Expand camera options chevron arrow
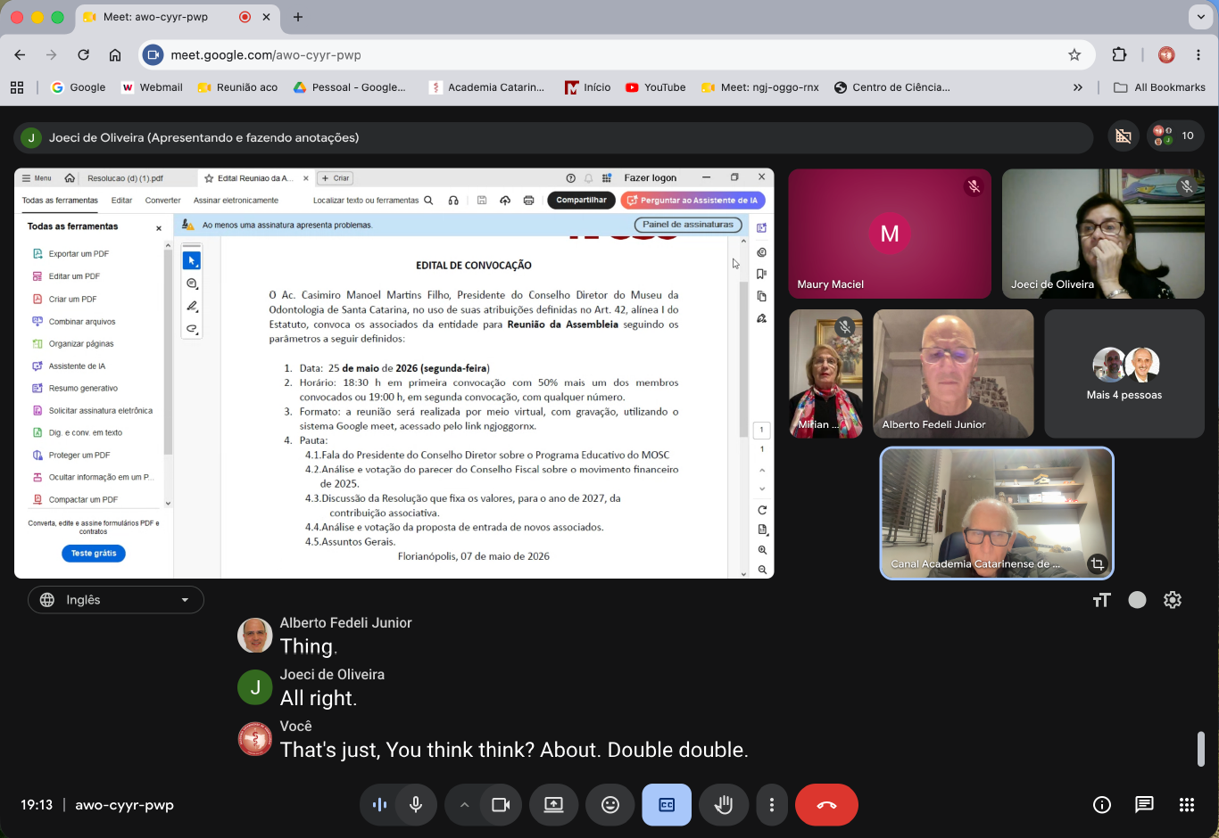 (x=464, y=805)
